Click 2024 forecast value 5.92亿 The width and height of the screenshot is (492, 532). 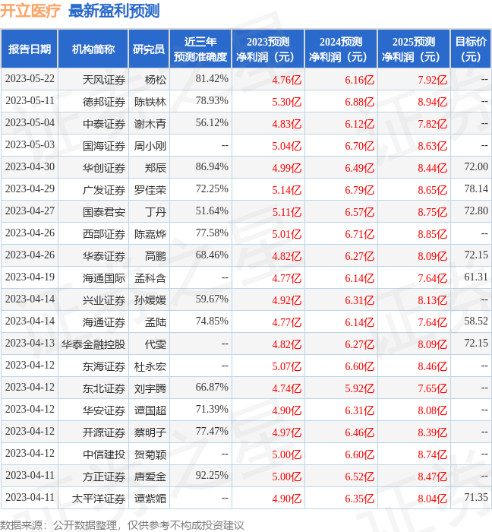tap(360, 389)
